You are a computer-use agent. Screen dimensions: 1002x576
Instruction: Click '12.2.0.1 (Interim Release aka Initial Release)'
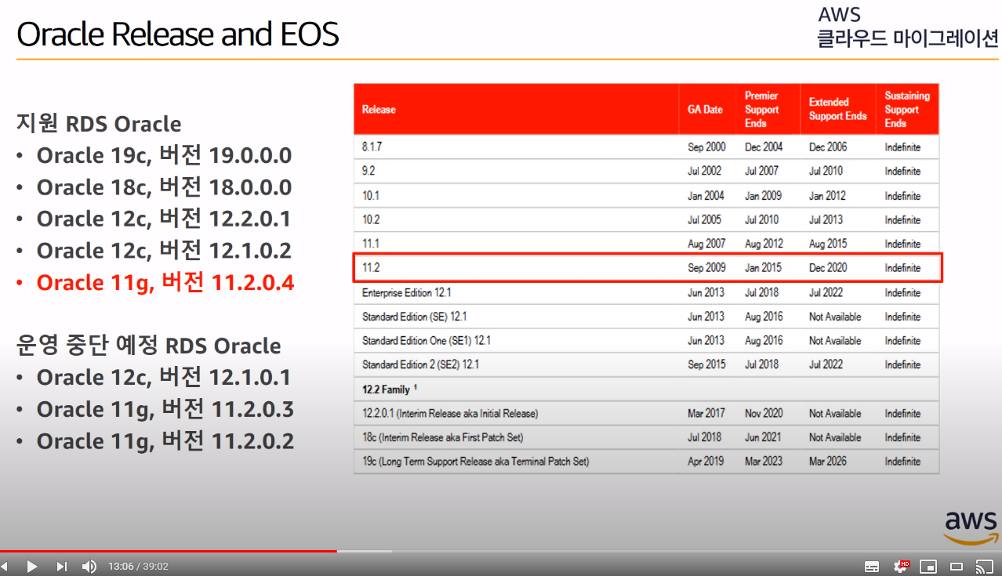point(450,413)
